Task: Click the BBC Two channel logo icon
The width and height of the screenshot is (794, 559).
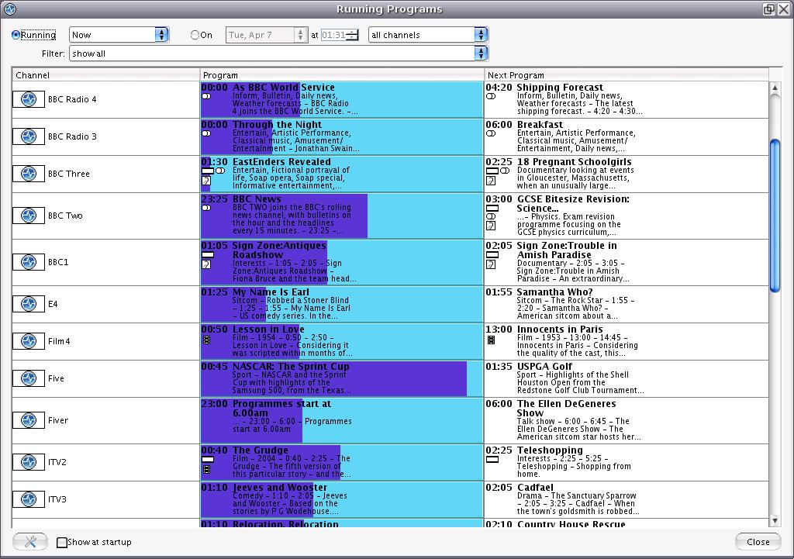Action: [x=29, y=216]
